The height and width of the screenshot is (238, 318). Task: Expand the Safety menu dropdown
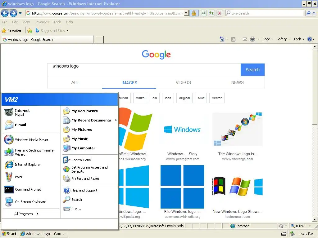[x=283, y=39]
